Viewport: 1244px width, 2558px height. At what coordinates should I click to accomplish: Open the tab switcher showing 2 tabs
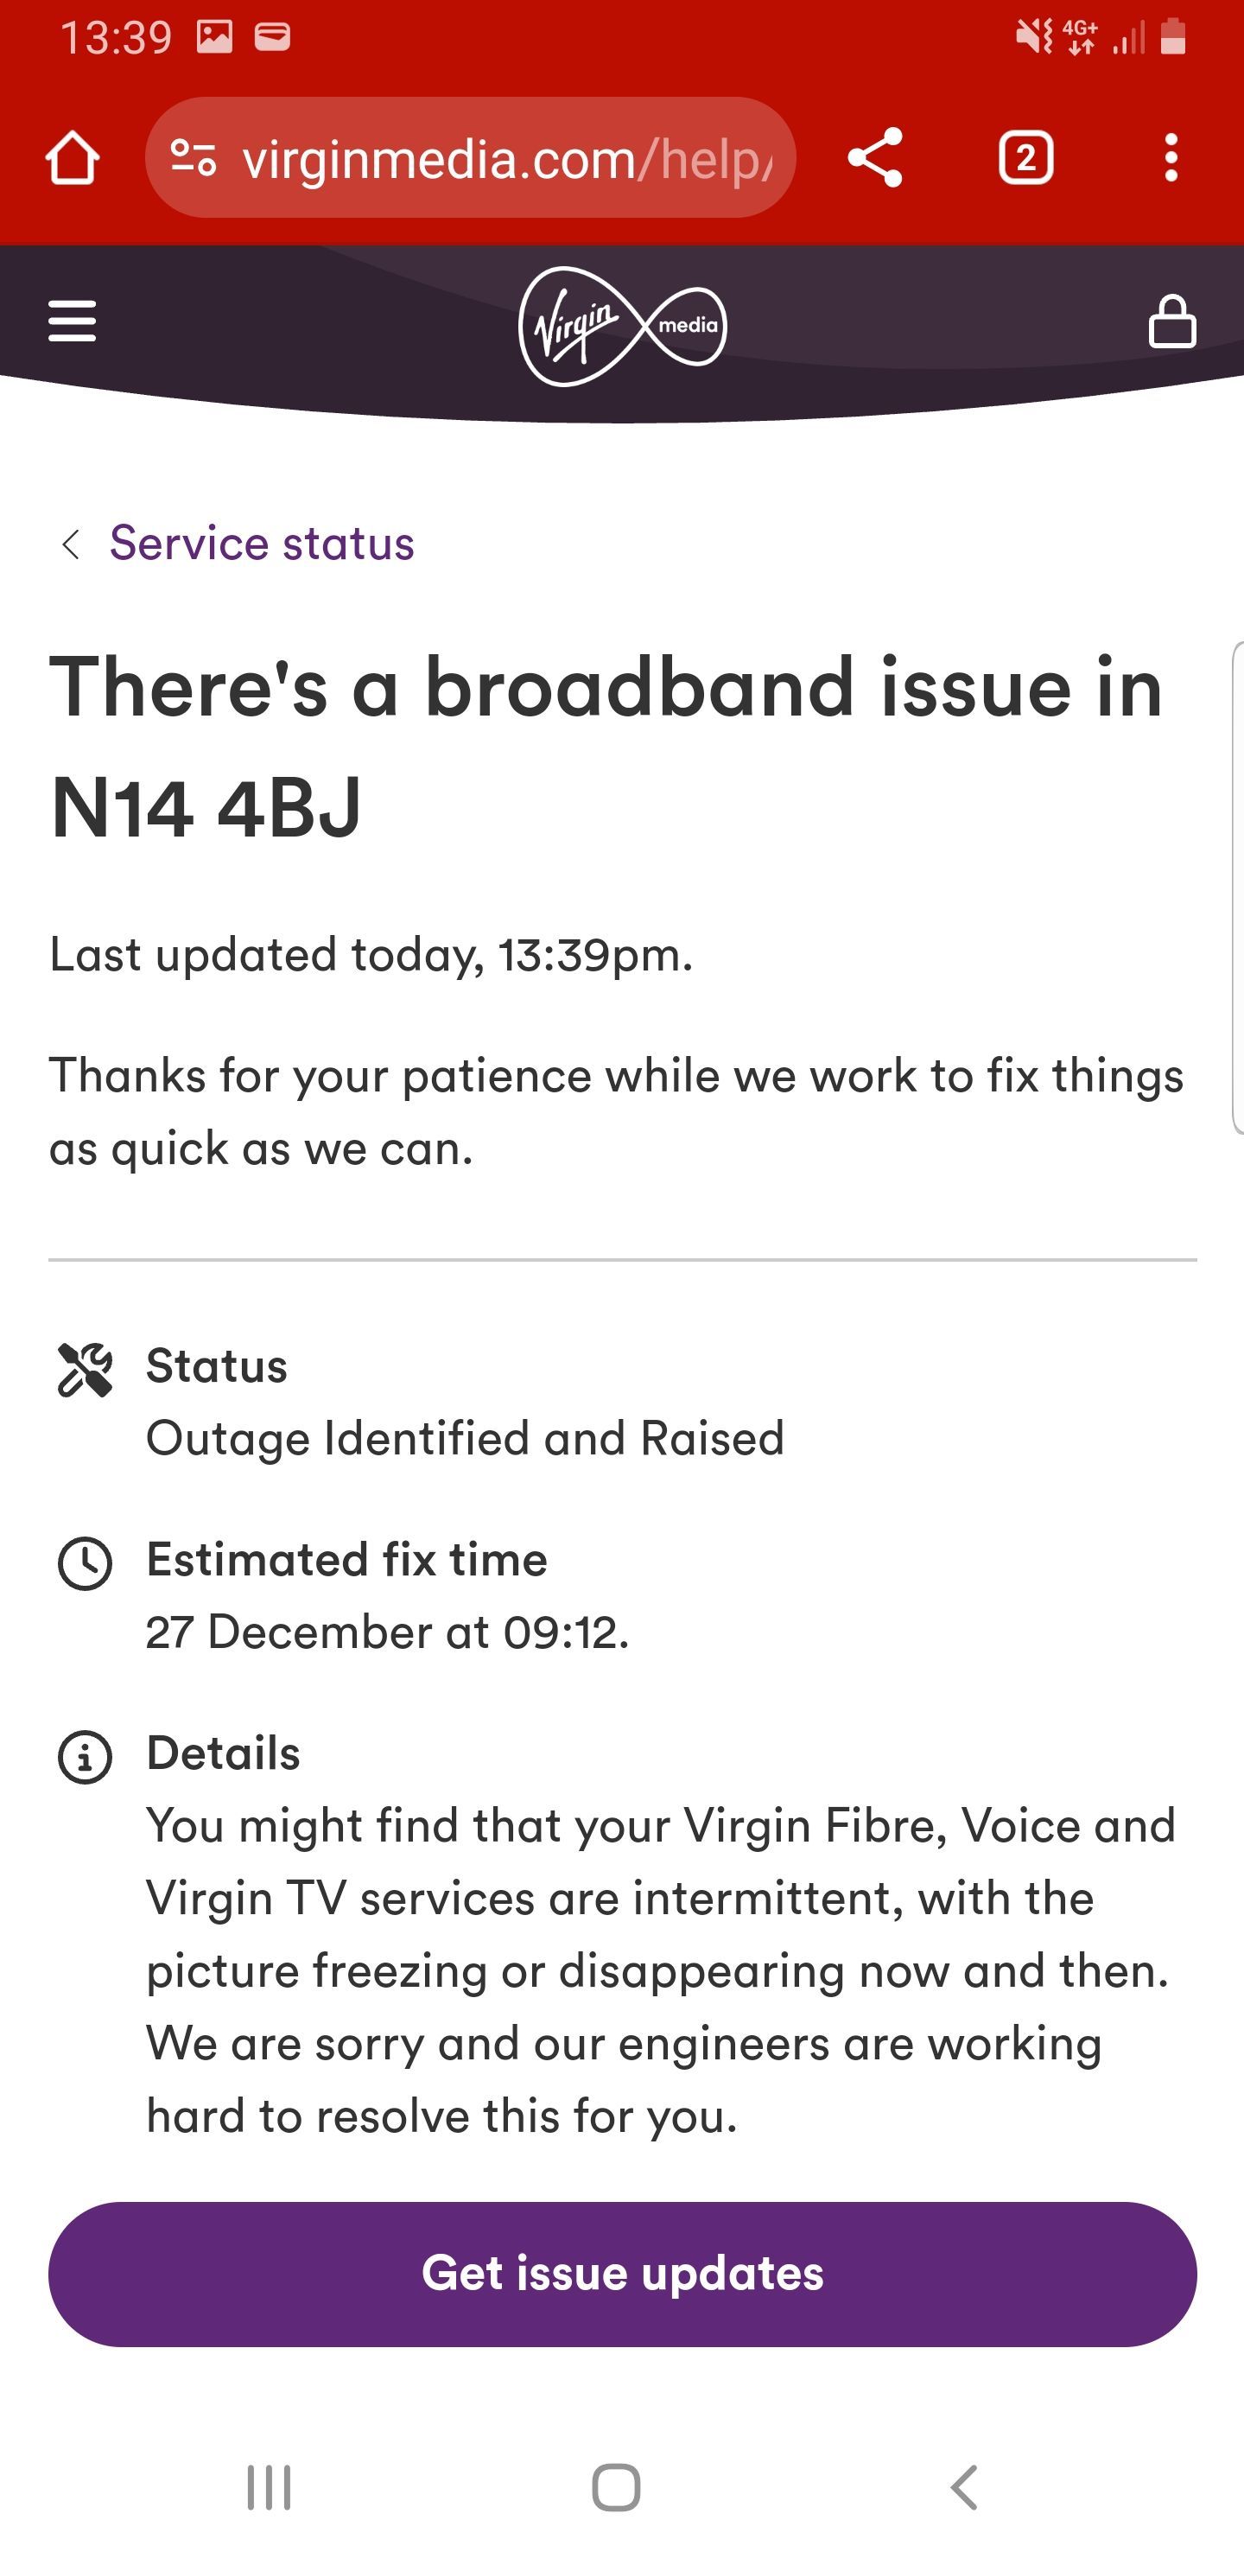tap(1025, 158)
